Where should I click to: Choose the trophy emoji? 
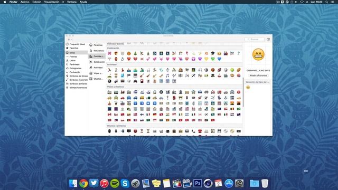pos(116,75)
